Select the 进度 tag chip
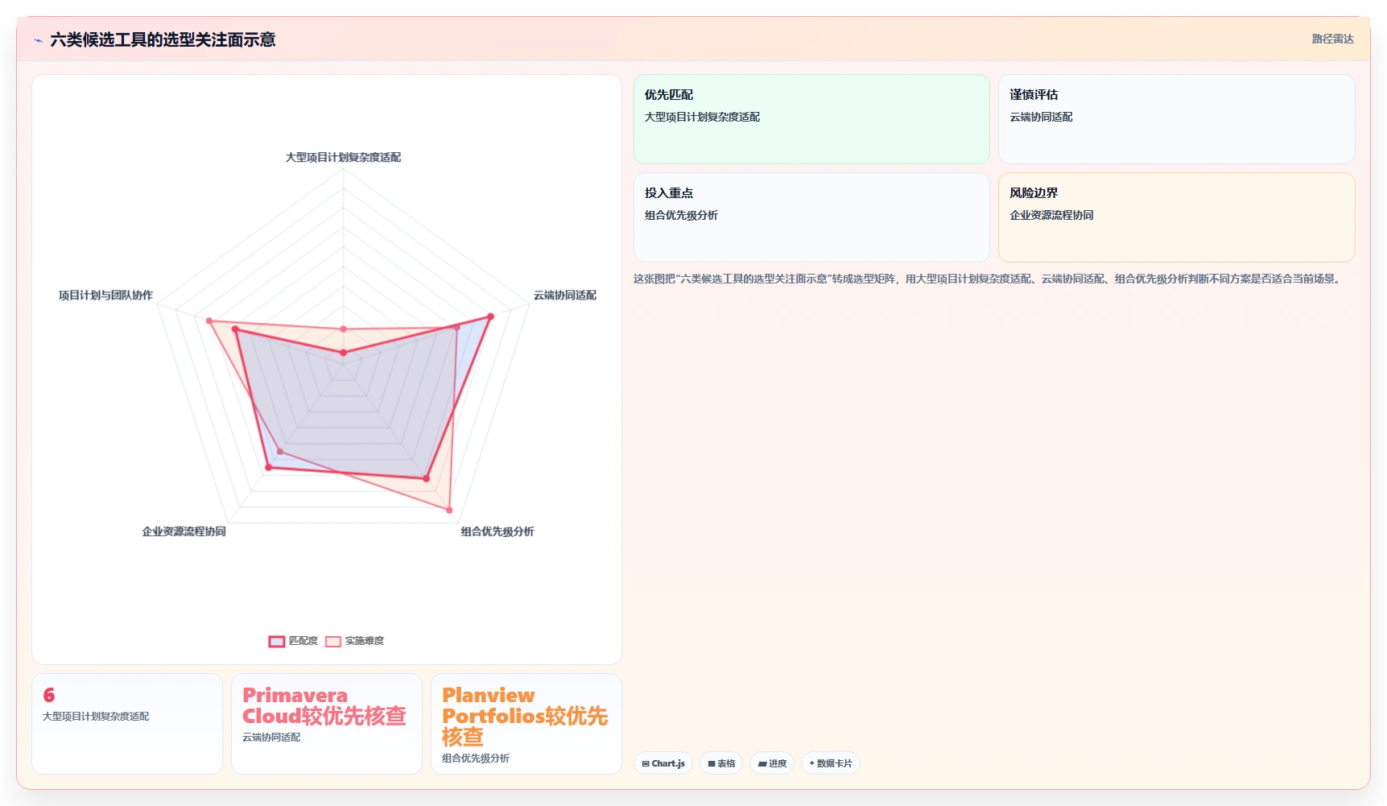The height and width of the screenshot is (806, 1387). (772, 763)
